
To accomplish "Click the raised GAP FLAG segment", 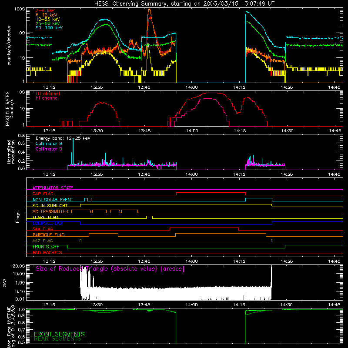I will pos(211,194).
